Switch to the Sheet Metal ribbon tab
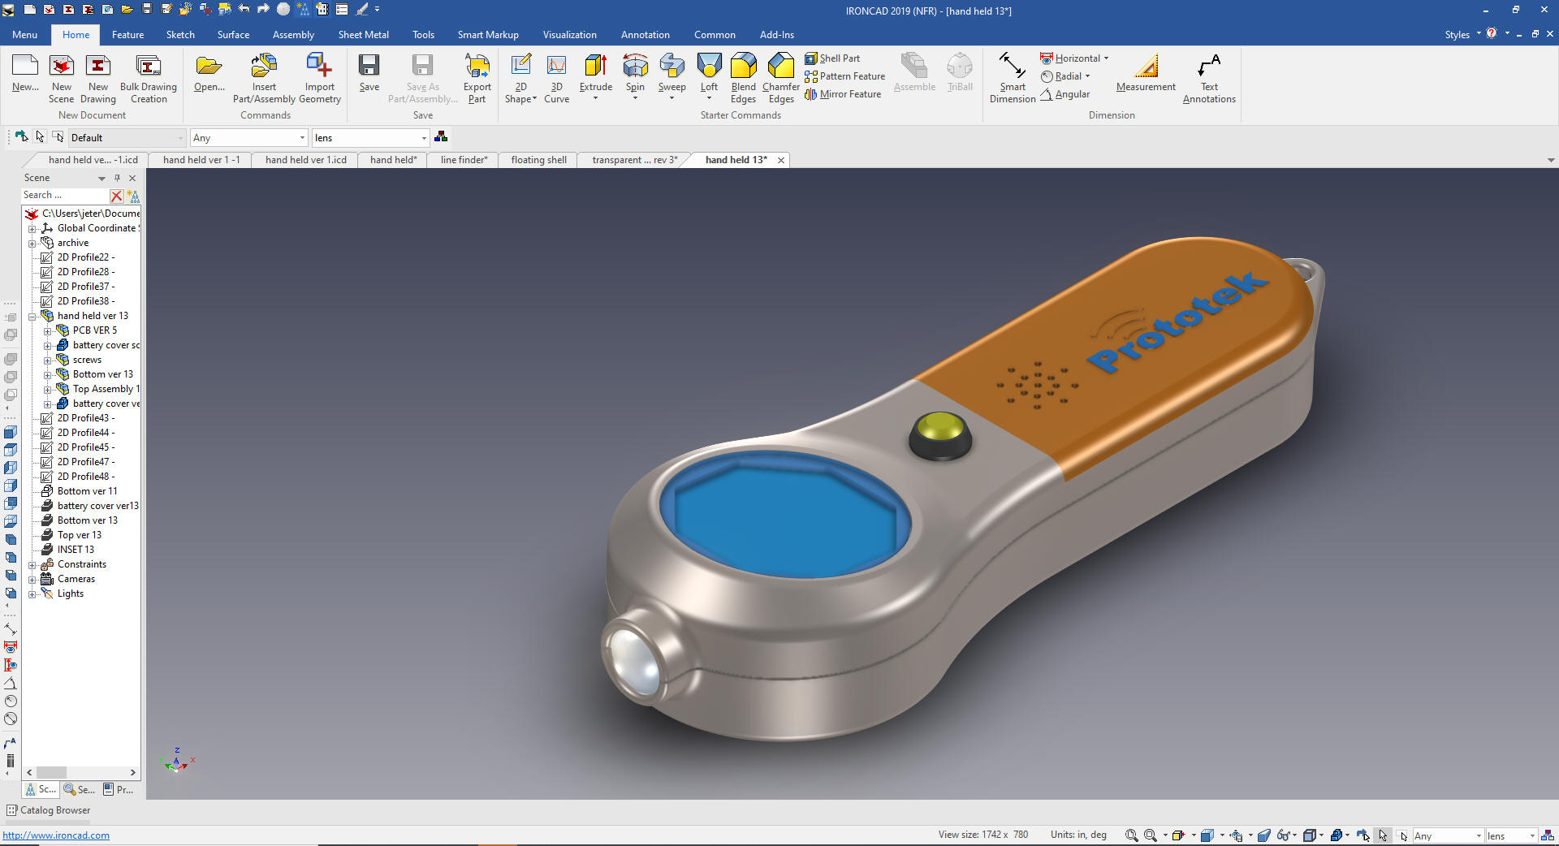Viewport: 1559px width, 846px height. coord(363,35)
